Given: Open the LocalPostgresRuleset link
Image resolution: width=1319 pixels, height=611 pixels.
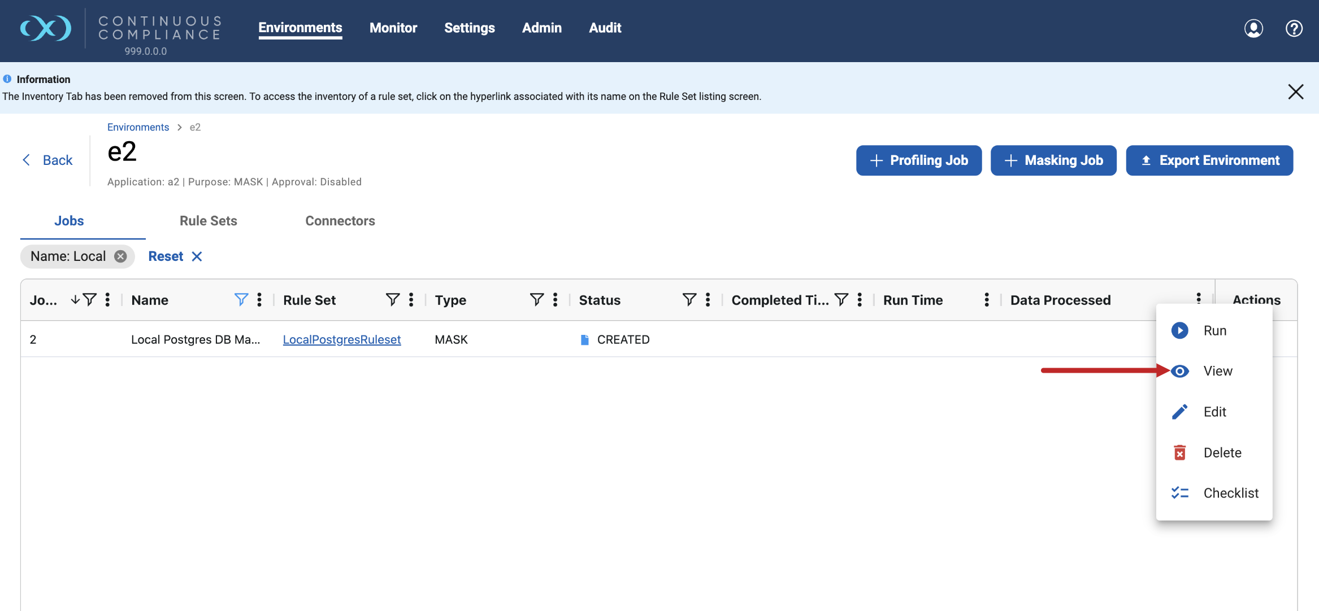Looking at the screenshot, I should coord(341,339).
